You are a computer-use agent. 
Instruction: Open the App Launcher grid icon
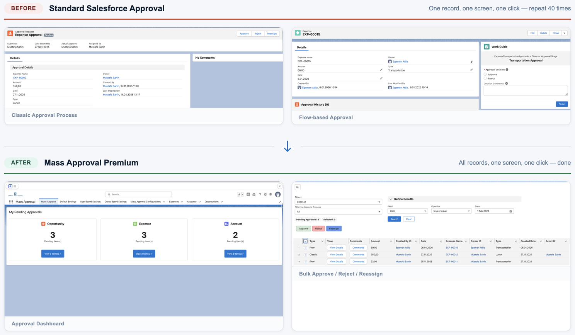pos(11,202)
